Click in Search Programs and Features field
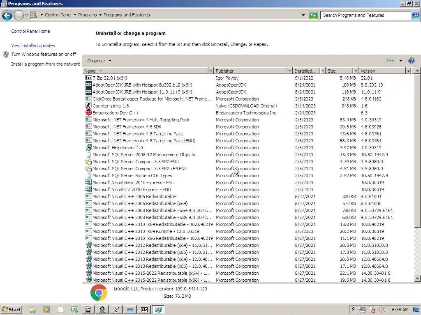The width and height of the screenshot is (421, 315). (x=365, y=15)
